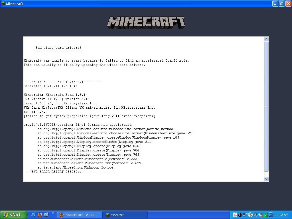The height and width of the screenshot is (219, 292).
Task: Click the vertical scrollbar thumb
Action: click(x=266, y=106)
